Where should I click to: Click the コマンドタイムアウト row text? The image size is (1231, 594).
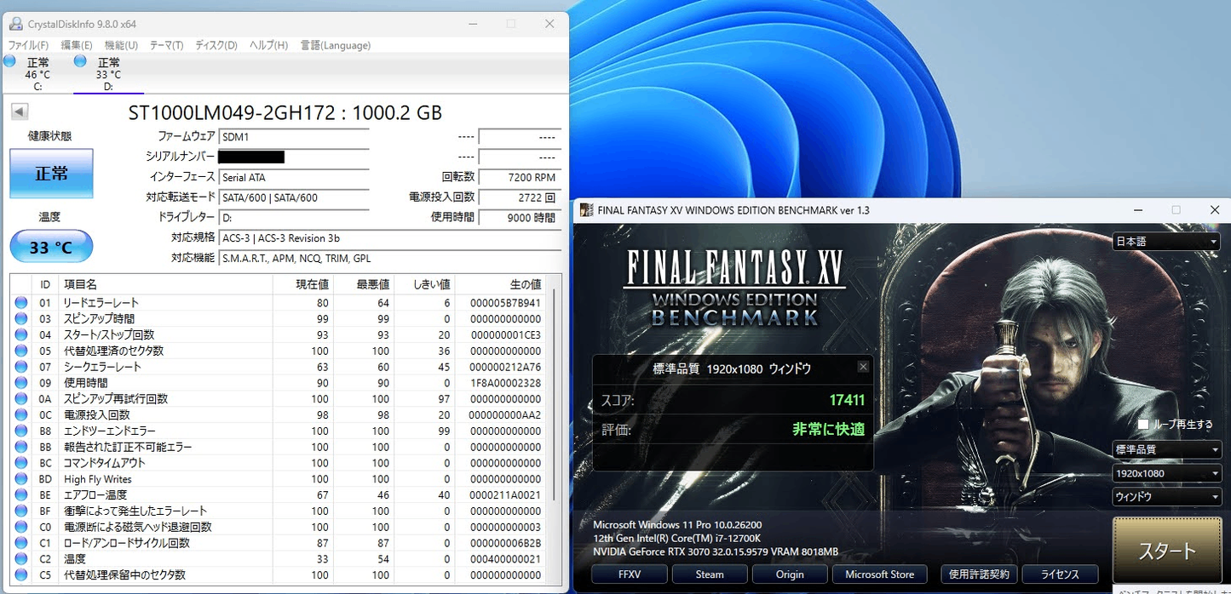click(105, 463)
